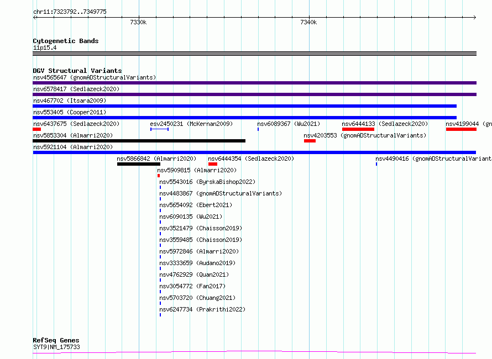Select the nsv4203553 red bar
This screenshot has height=359, width=492.
tap(310, 141)
